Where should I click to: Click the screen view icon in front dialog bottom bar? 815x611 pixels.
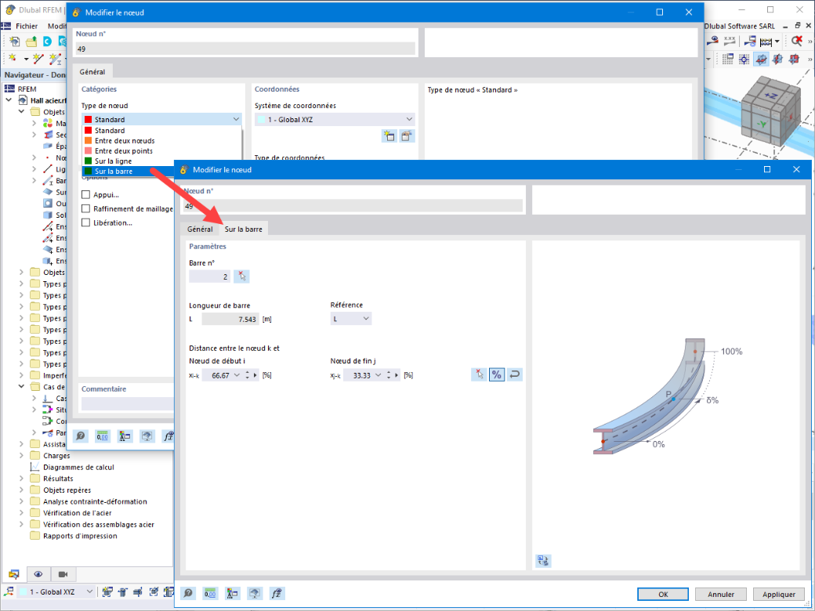tap(254, 593)
